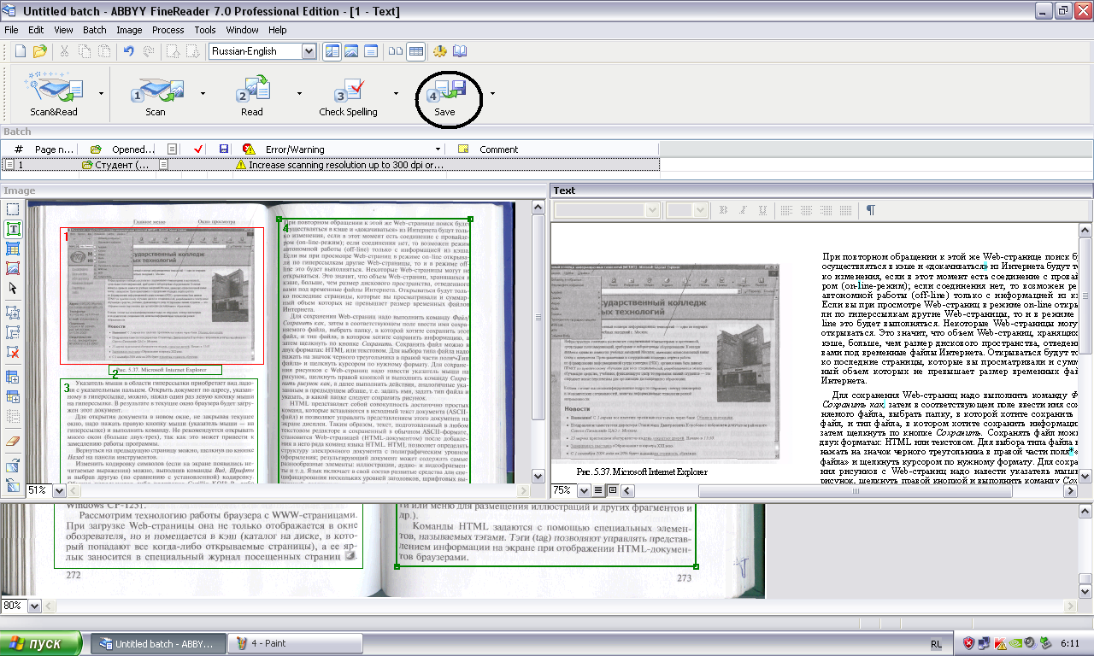This screenshot has width=1094, height=656.
Task: Switch text window to draft view icon
Action: [598, 490]
